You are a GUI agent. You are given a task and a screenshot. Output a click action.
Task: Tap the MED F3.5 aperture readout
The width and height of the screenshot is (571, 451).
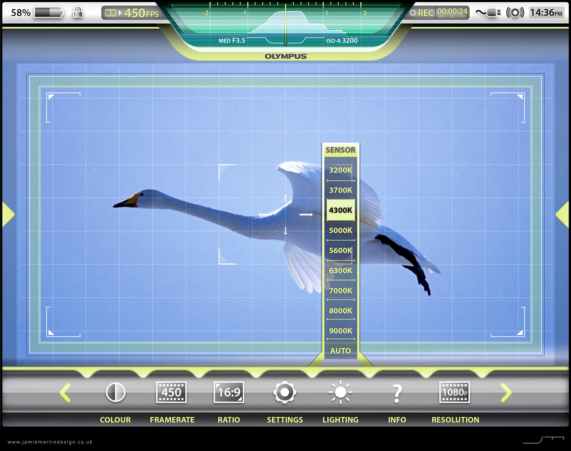point(232,41)
